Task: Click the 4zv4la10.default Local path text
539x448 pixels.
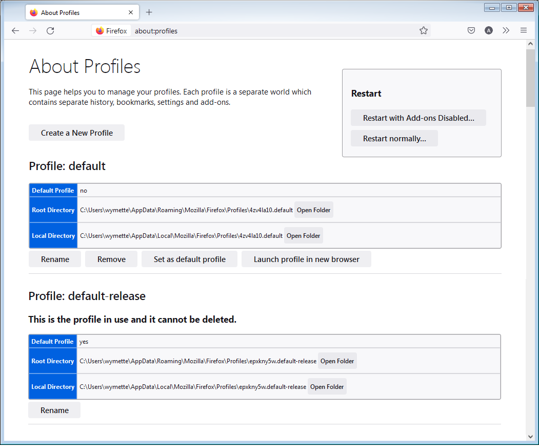Action: coord(181,236)
